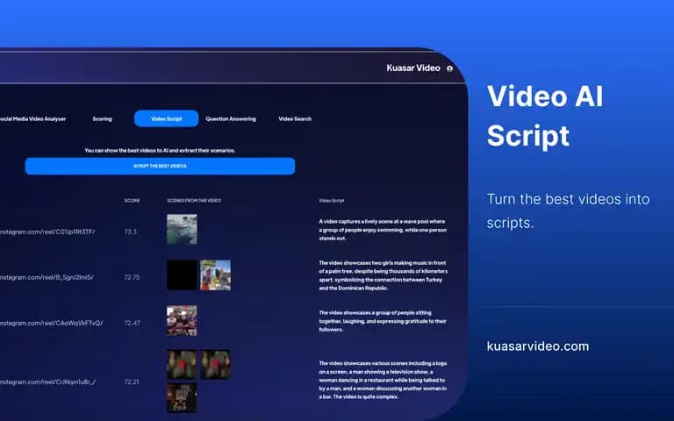The image size is (674, 421).
Task: View the wave pool scene thumbnail
Action: tap(182, 230)
